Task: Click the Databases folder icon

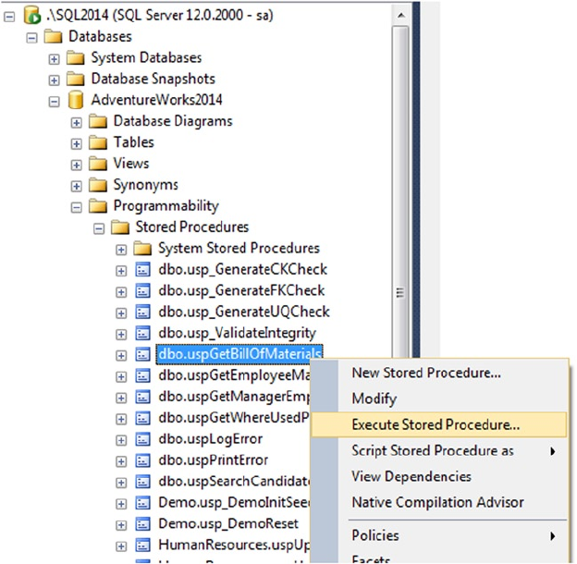Action: tap(54, 37)
